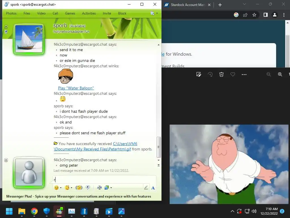Click the AB text formatting icon
290x218 pixels.
tap(99, 188)
